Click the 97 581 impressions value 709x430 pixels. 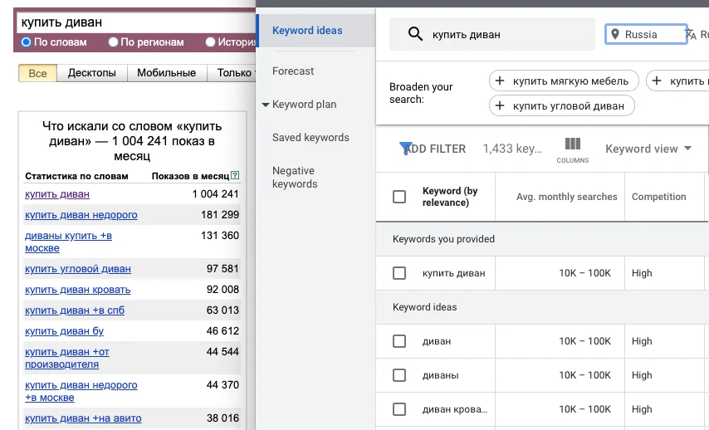[222, 269]
